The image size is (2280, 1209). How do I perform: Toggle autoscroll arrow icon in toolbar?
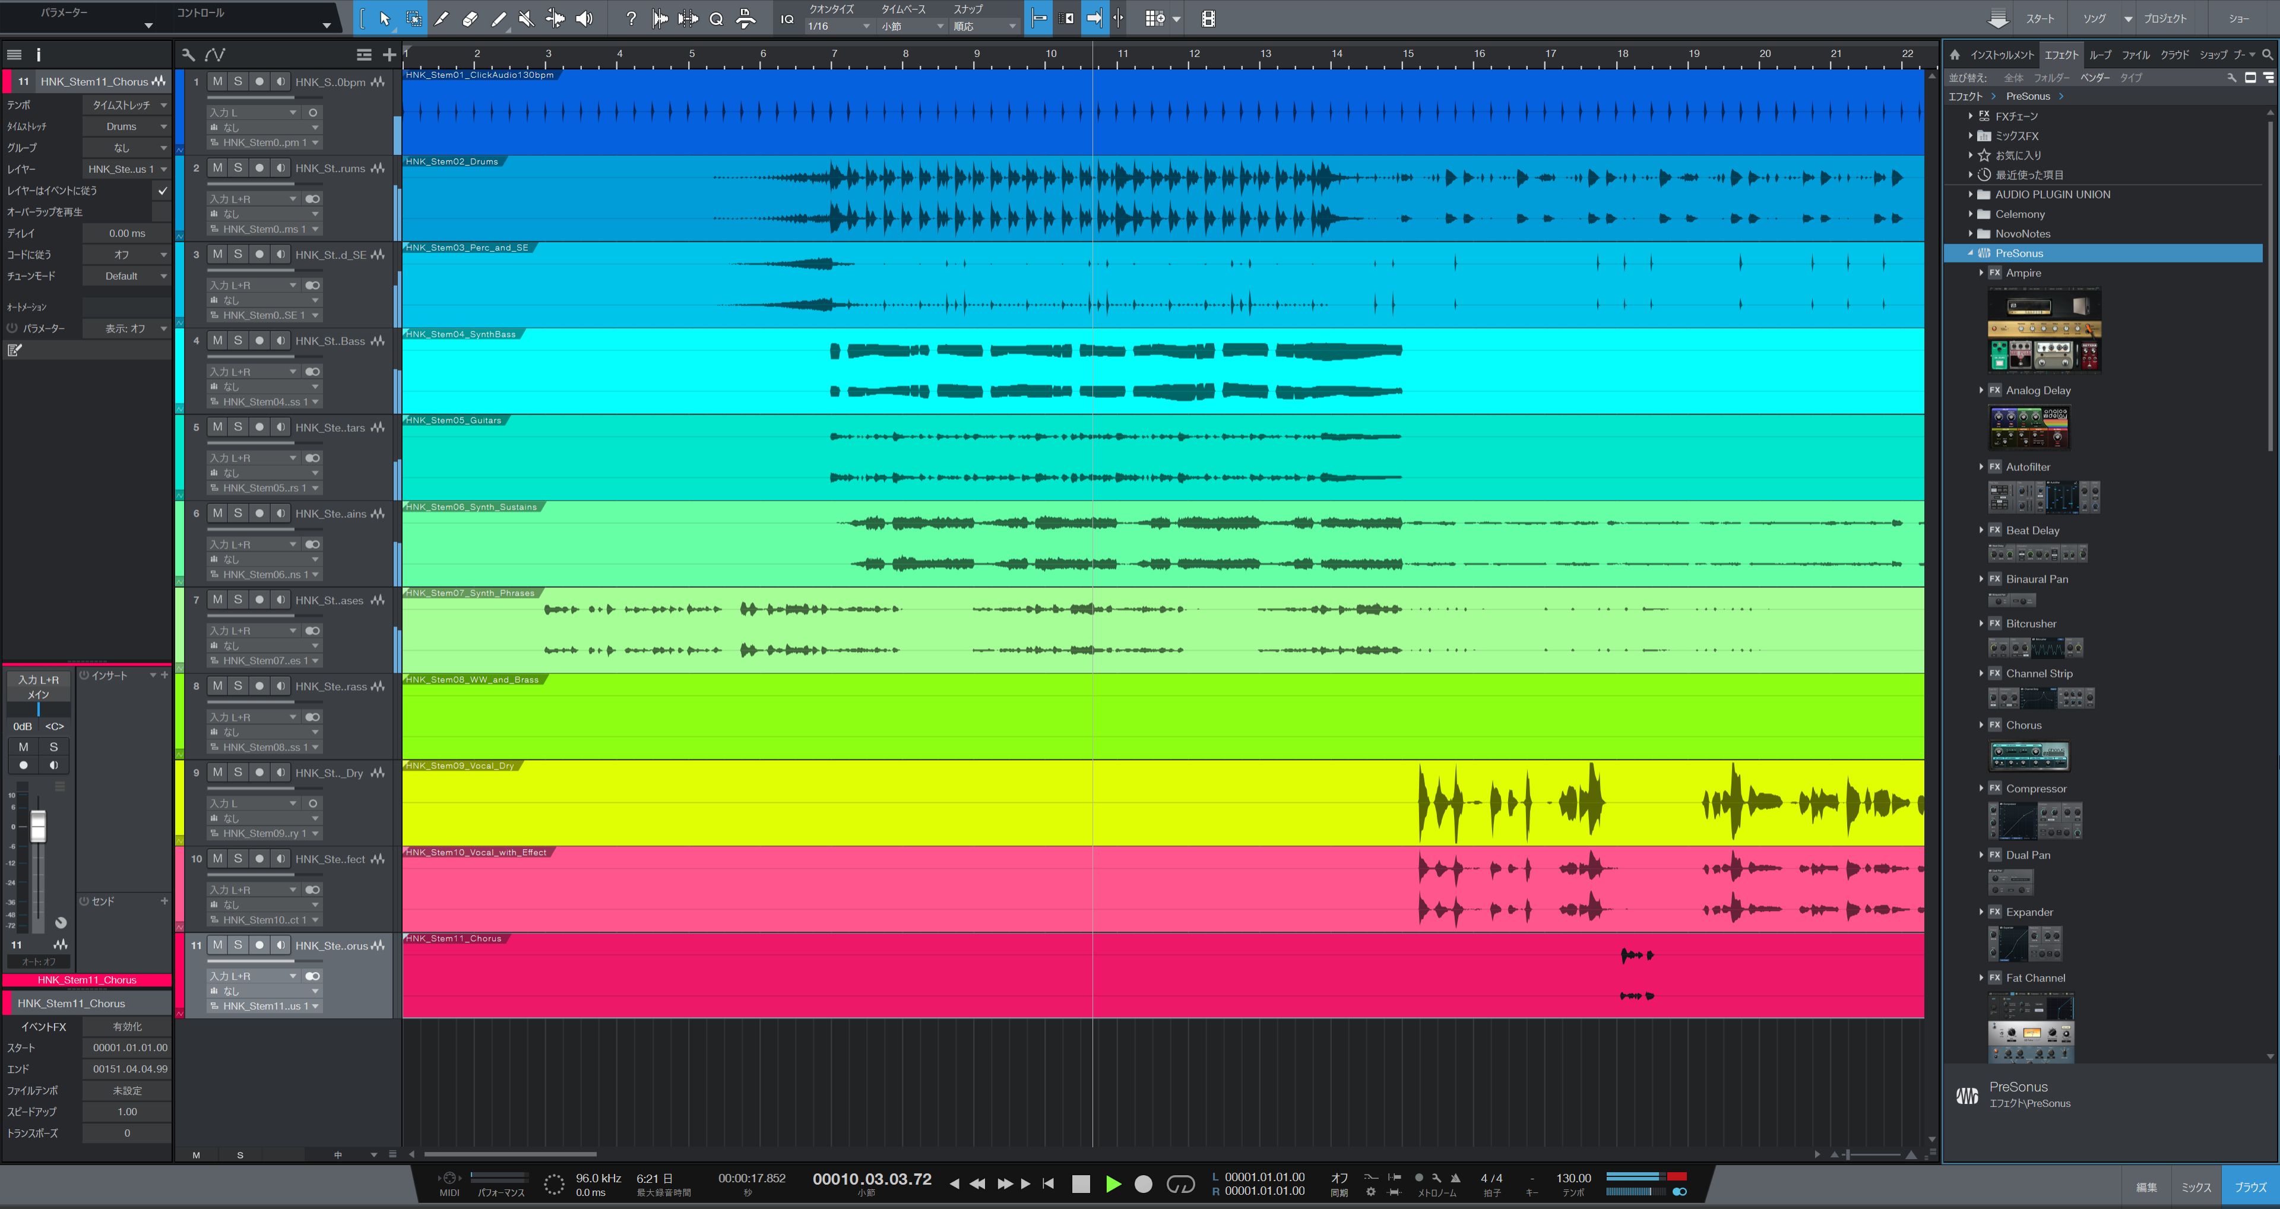click(1095, 18)
